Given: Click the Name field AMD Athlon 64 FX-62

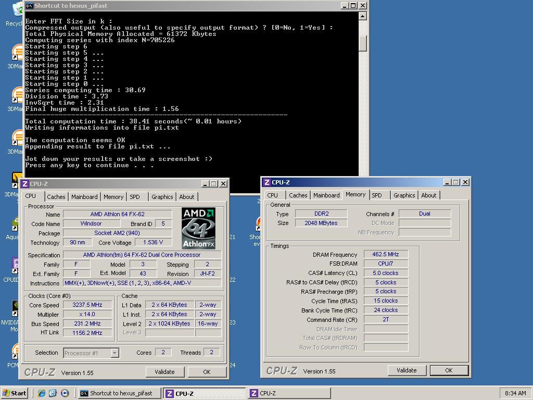Looking at the screenshot, I should coord(117,214).
